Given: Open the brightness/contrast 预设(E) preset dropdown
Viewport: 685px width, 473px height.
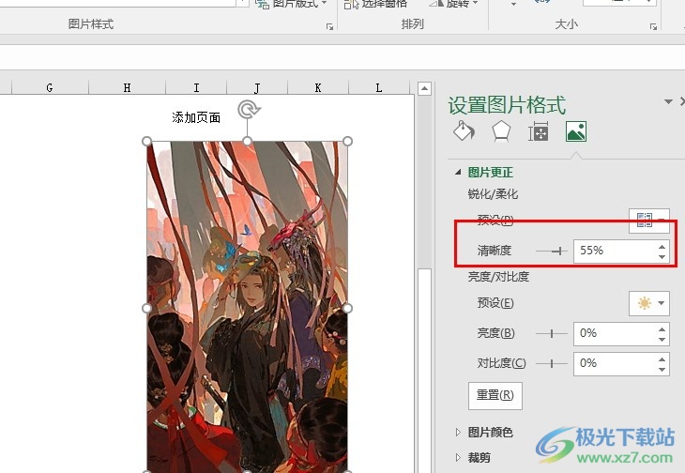Looking at the screenshot, I should (648, 303).
